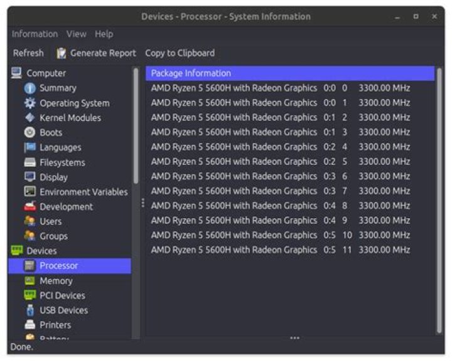Select processor row with core number 8
Image resolution: width=452 pixels, height=363 pixels.
pos(289,206)
